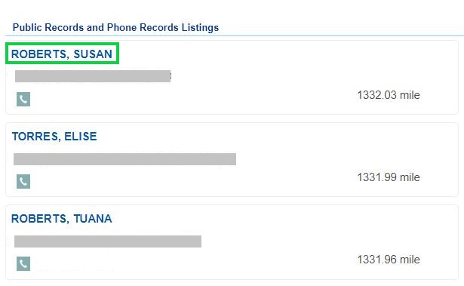Click the words Public Records in the heading
This screenshot has height=286, width=464.
coord(48,27)
